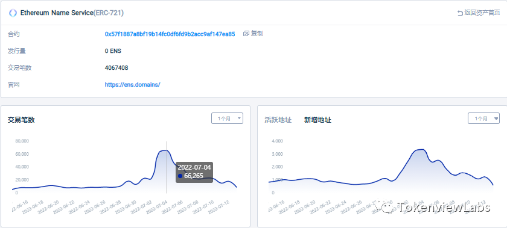Click the 2022-07-04 vertical marker on transactions chart
507x228 pixels.
point(167,167)
